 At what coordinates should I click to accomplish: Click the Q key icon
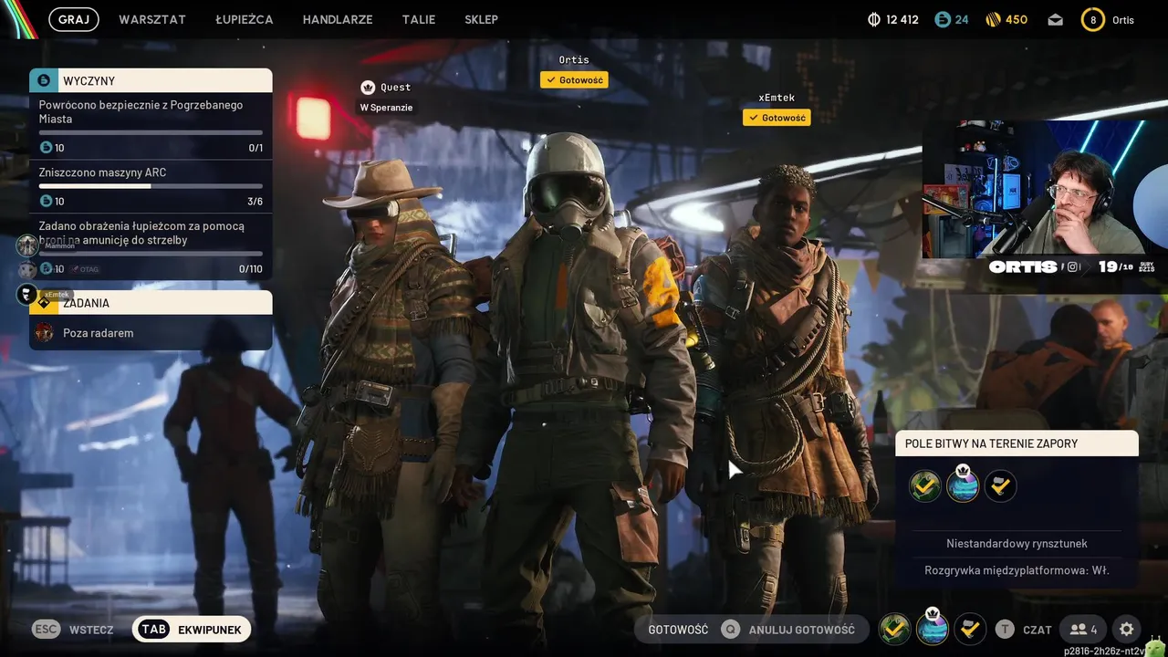tap(730, 630)
